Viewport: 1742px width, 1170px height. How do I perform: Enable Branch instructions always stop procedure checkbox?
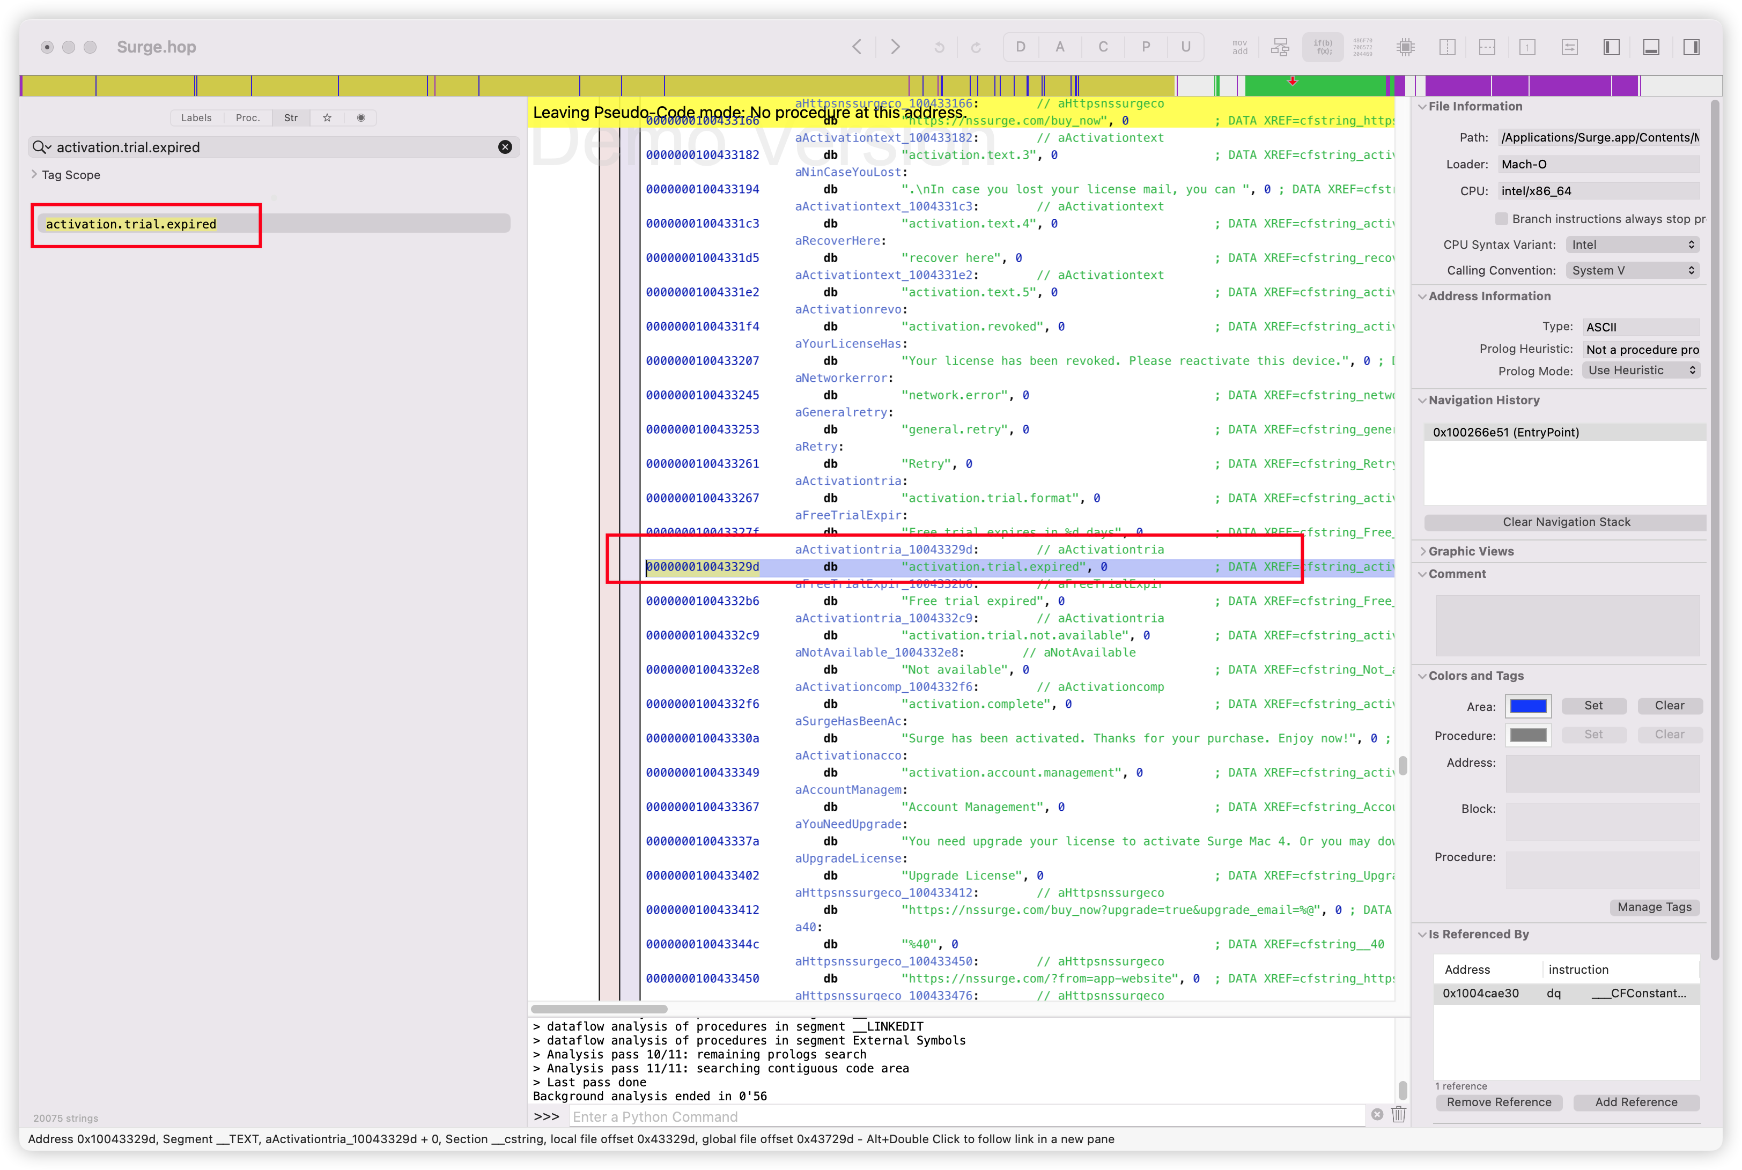[1501, 219]
